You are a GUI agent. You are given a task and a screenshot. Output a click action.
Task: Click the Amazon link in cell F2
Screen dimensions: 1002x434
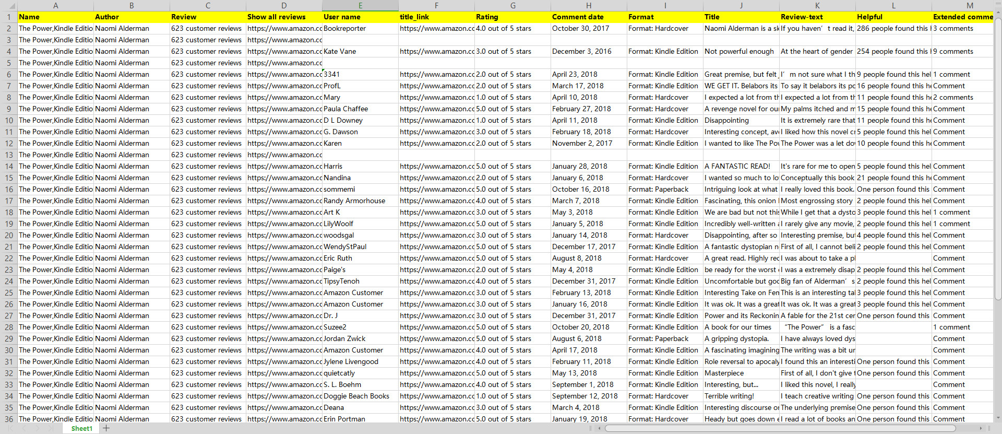tap(436, 28)
